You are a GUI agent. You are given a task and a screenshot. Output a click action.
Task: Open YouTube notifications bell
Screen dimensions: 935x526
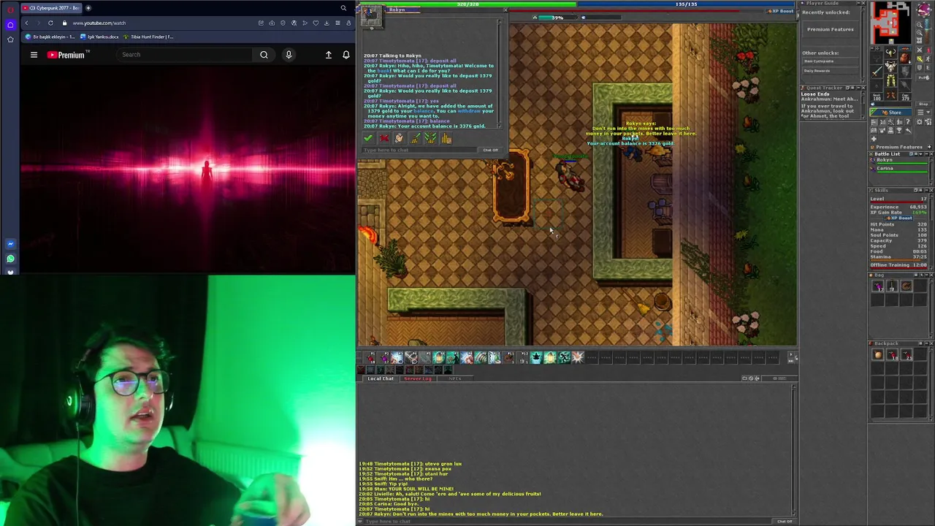coord(346,55)
